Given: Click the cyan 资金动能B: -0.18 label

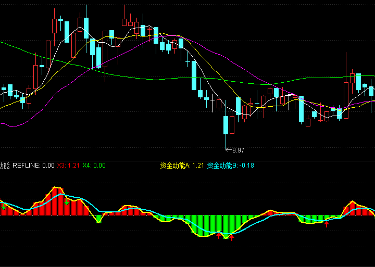Looking at the screenshot, I should pyautogui.click(x=231, y=166).
